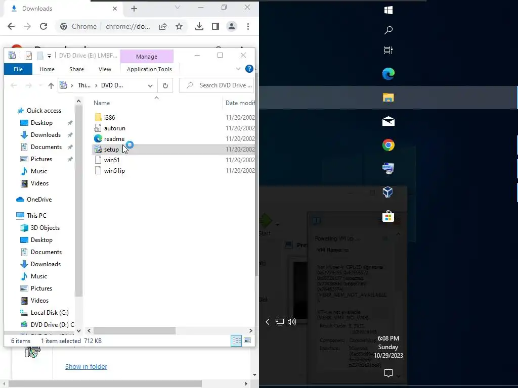518x388 pixels.
Task: Open a new Chrome tab
Action: click(x=134, y=9)
